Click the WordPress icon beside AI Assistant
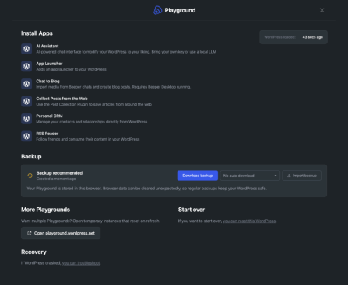Viewport: 348px width, 285px height. [26, 49]
